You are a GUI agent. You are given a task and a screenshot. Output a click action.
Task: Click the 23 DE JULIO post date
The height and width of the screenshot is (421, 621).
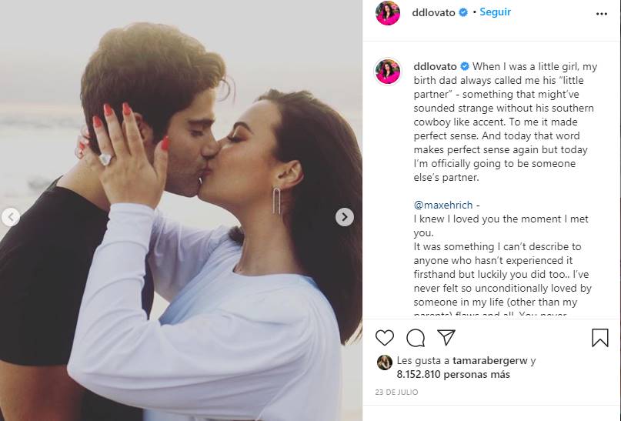coord(396,392)
